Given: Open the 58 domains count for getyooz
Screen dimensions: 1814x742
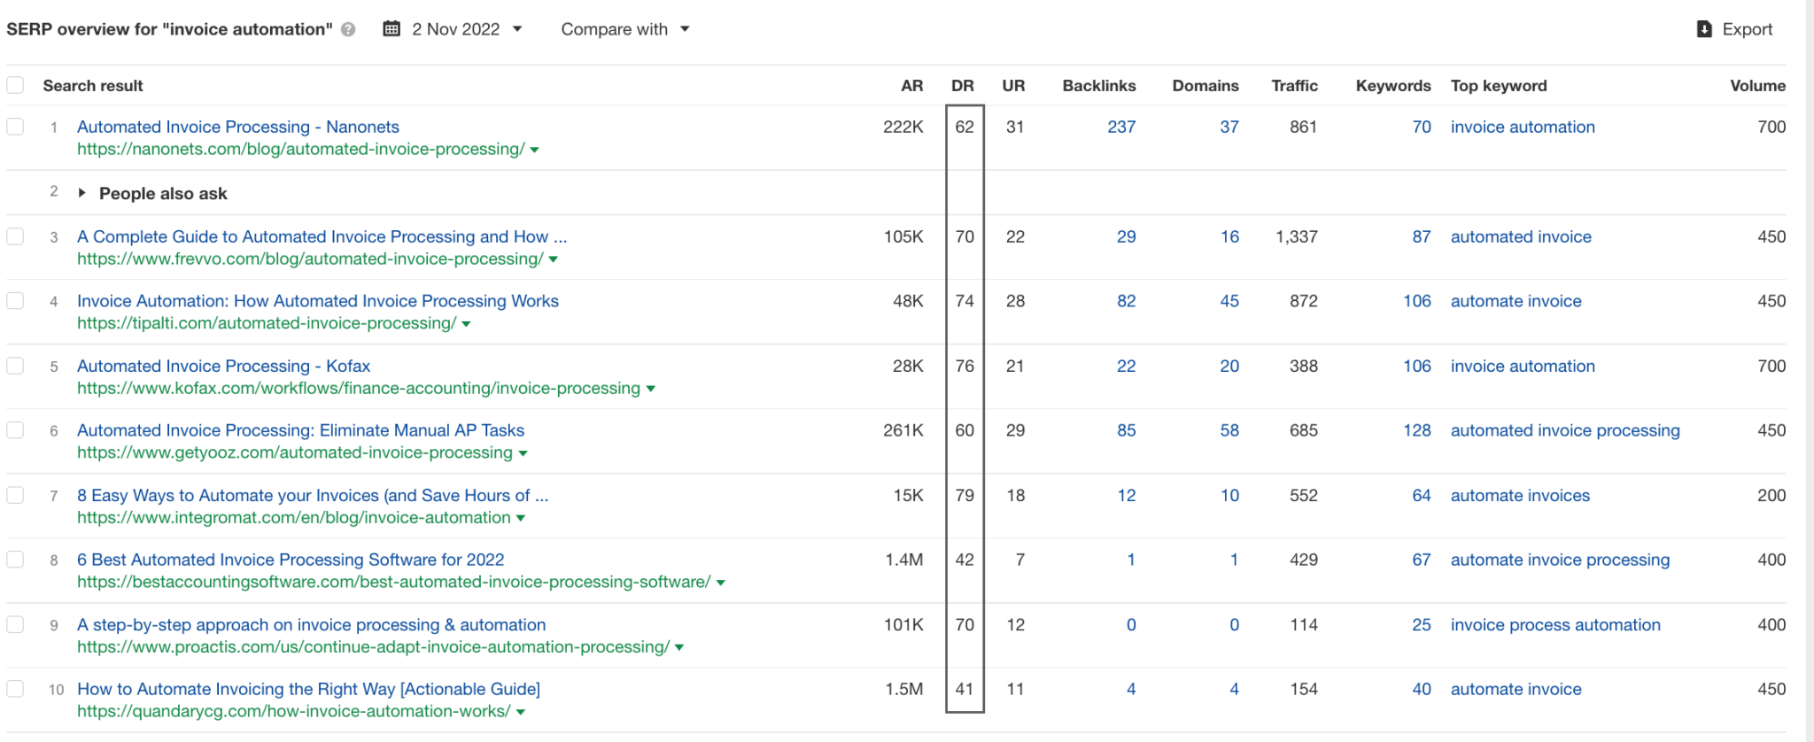Looking at the screenshot, I should pos(1229,430).
